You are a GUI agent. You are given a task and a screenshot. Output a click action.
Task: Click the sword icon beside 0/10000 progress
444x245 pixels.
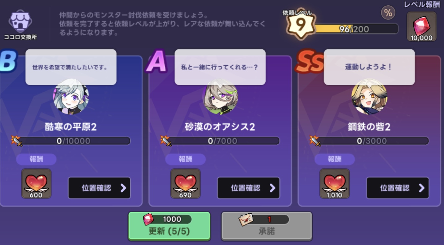[x=17, y=141]
